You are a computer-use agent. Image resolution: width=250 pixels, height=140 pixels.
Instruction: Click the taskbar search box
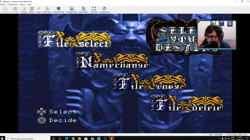28,138
